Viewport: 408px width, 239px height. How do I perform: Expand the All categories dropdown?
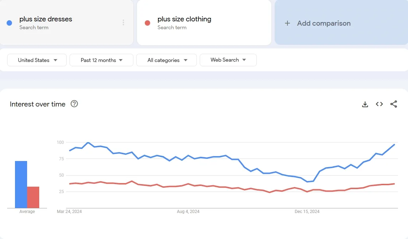coord(167,60)
